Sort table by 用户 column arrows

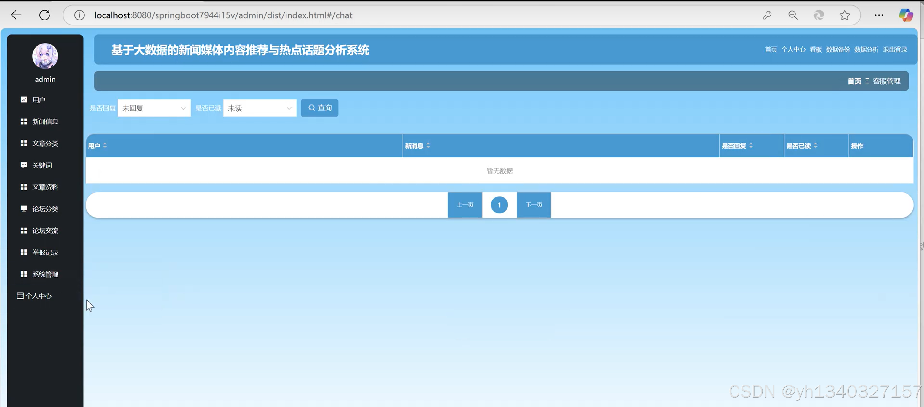(105, 145)
